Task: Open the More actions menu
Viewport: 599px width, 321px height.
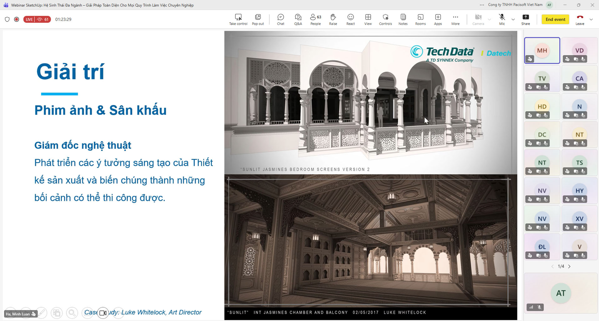Action: (x=456, y=19)
